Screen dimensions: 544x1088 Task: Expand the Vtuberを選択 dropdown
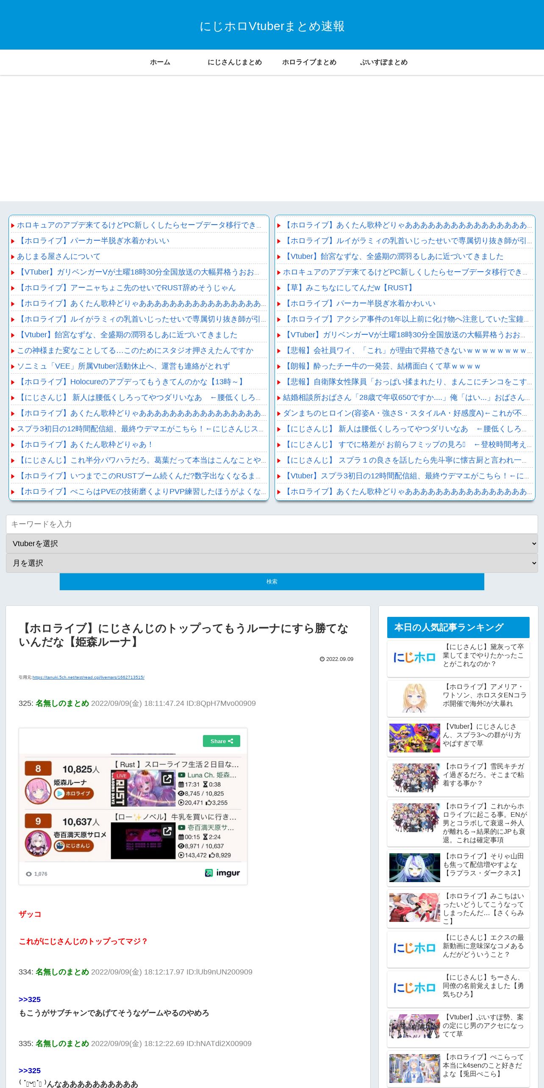272,544
